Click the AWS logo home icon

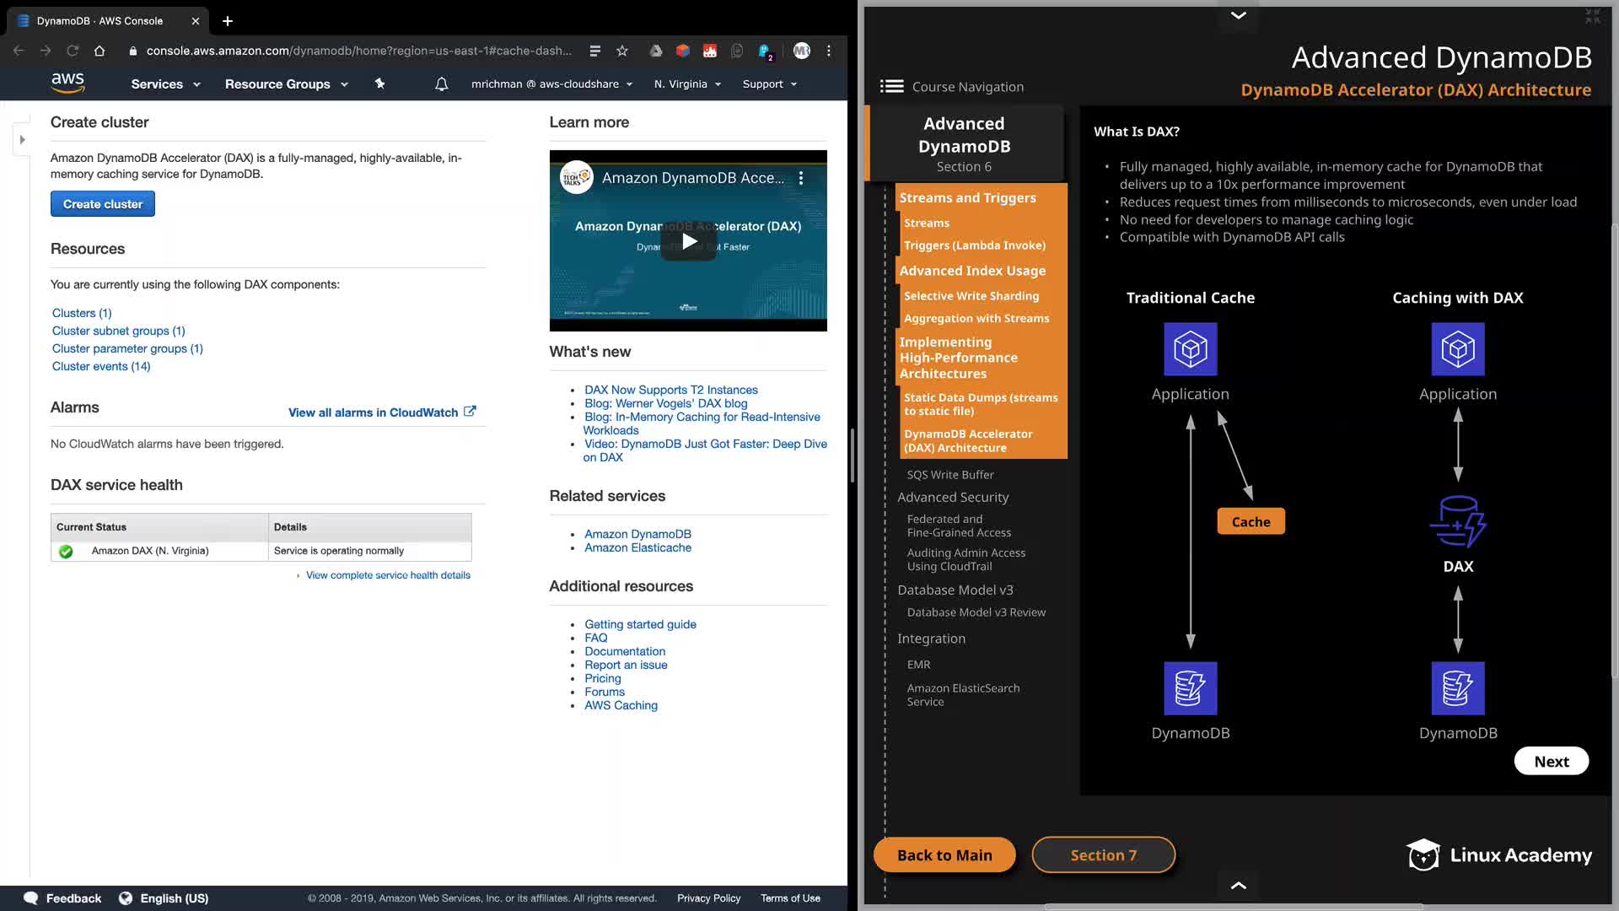(x=67, y=83)
